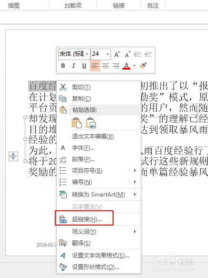Select 翻译(S) from context menu
This screenshot has width=208, height=278.
pos(81,243)
